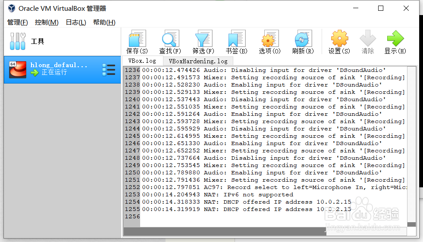Select the 工具 label in sidebar
The image size is (423, 242).
tap(37, 41)
